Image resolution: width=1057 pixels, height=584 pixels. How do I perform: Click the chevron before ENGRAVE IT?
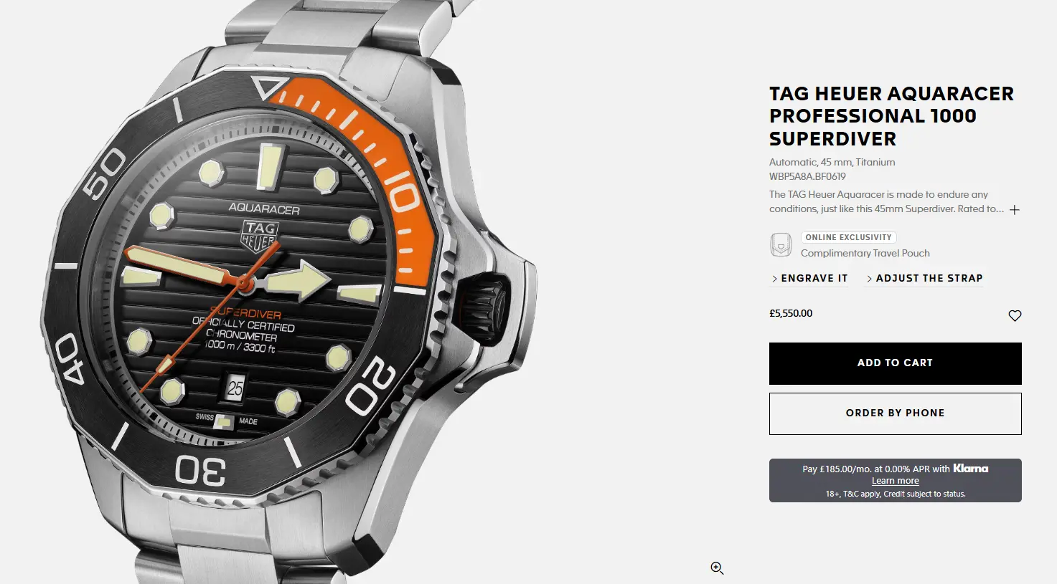[774, 279]
